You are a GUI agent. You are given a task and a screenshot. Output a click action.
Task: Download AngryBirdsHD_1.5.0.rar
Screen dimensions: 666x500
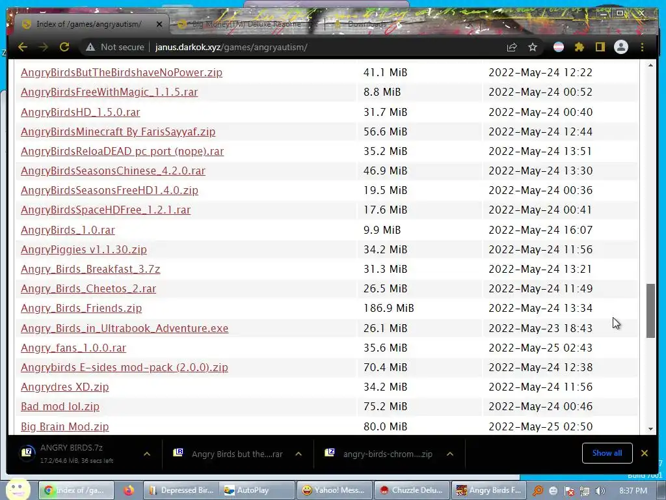(80, 112)
